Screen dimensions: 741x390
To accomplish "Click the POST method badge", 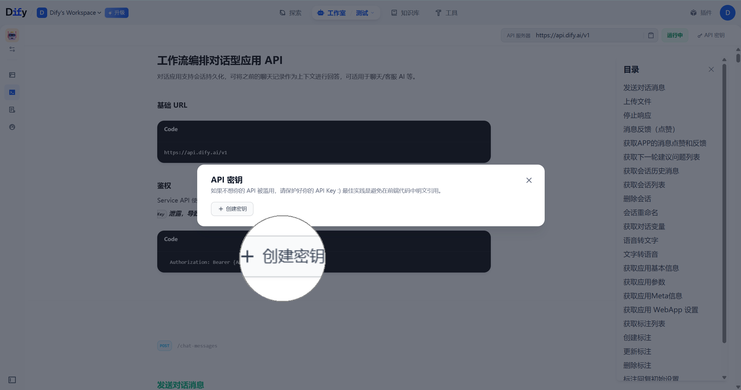I will [164, 346].
